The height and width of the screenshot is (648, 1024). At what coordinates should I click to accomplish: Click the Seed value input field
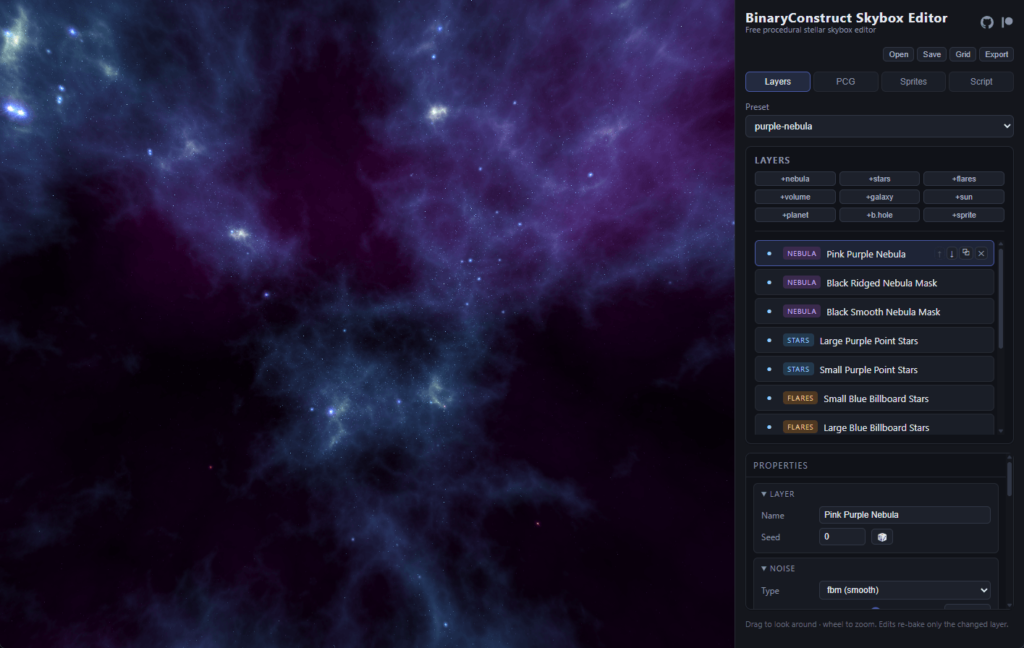(842, 537)
